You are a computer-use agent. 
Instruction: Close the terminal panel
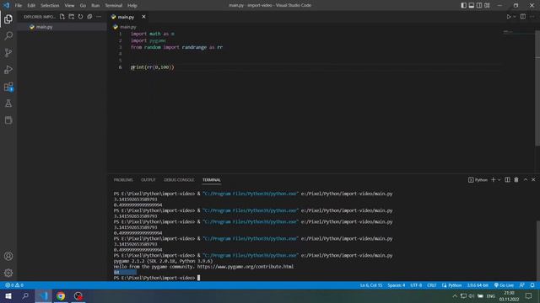pos(533,179)
